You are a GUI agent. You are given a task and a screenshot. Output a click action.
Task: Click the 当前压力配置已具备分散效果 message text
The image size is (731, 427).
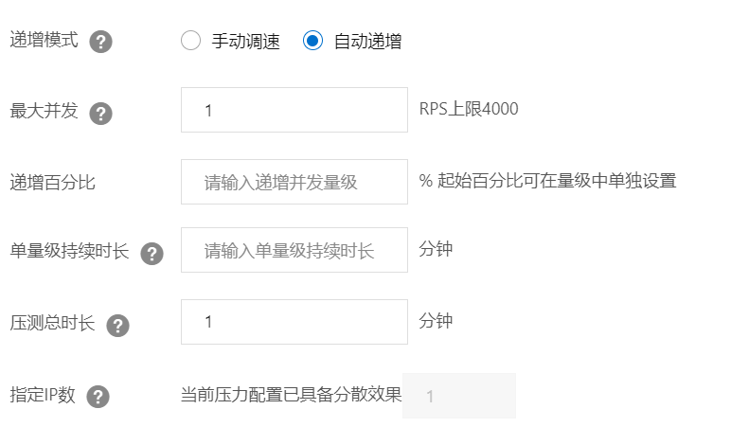tap(291, 395)
